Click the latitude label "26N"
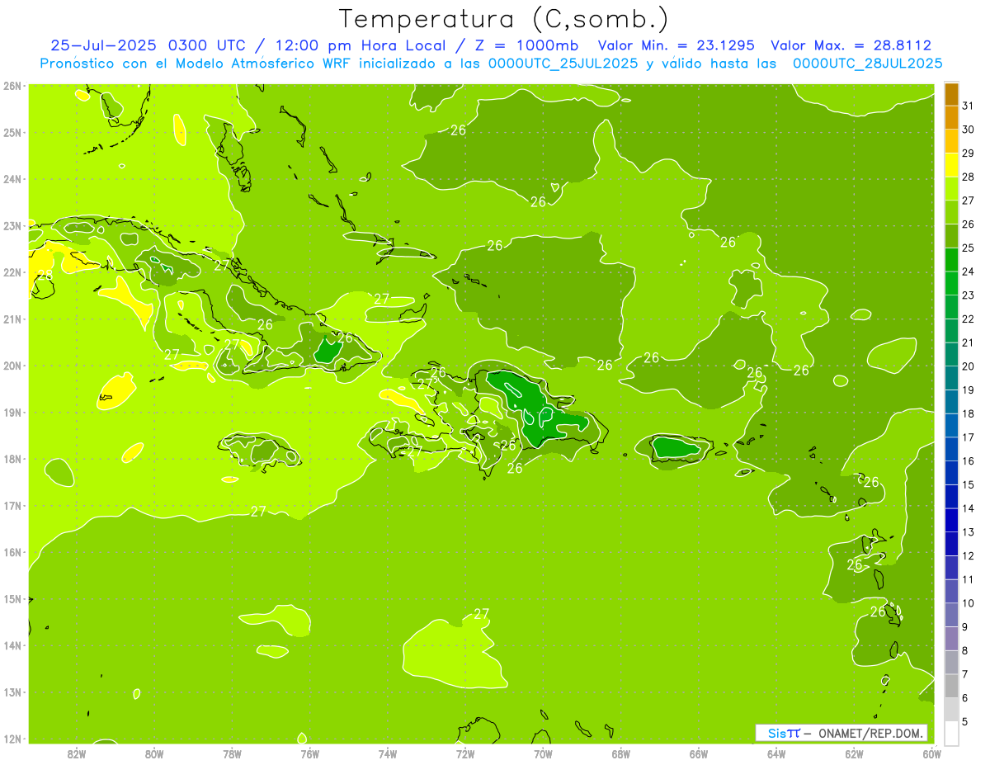The width and height of the screenshot is (990, 765). click(x=12, y=86)
